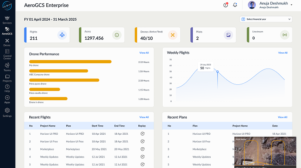The image size is (301, 168).
Task: Click the Pilots card image icon
Action: pos(228,35)
